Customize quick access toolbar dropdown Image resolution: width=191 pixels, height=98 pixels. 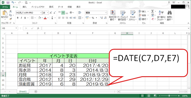tap(30, 3)
